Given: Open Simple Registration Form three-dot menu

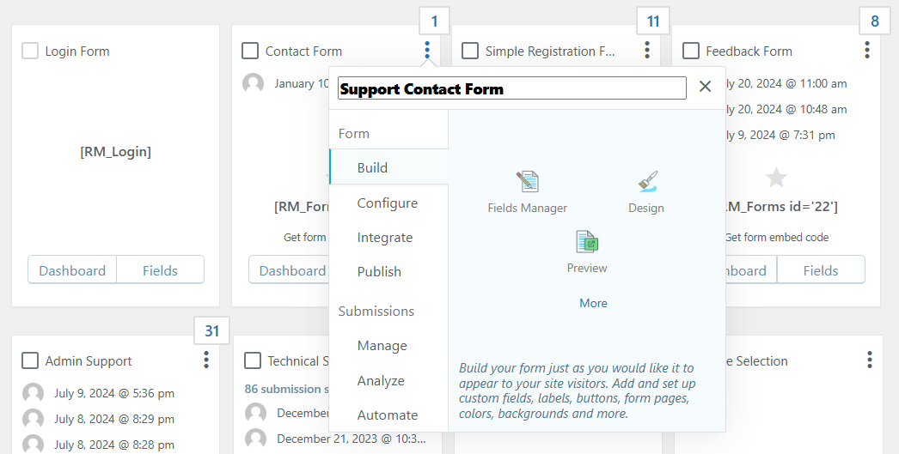Looking at the screenshot, I should coord(647,51).
